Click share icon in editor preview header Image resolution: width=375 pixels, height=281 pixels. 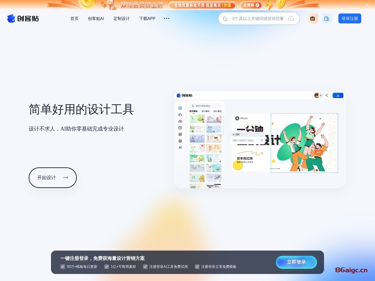click(x=327, y=95)
